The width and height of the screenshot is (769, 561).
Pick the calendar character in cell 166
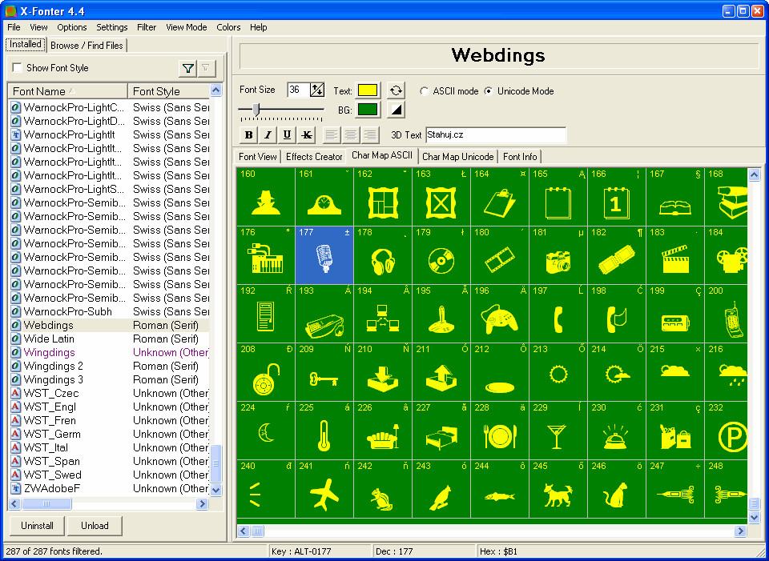(617, 197)
